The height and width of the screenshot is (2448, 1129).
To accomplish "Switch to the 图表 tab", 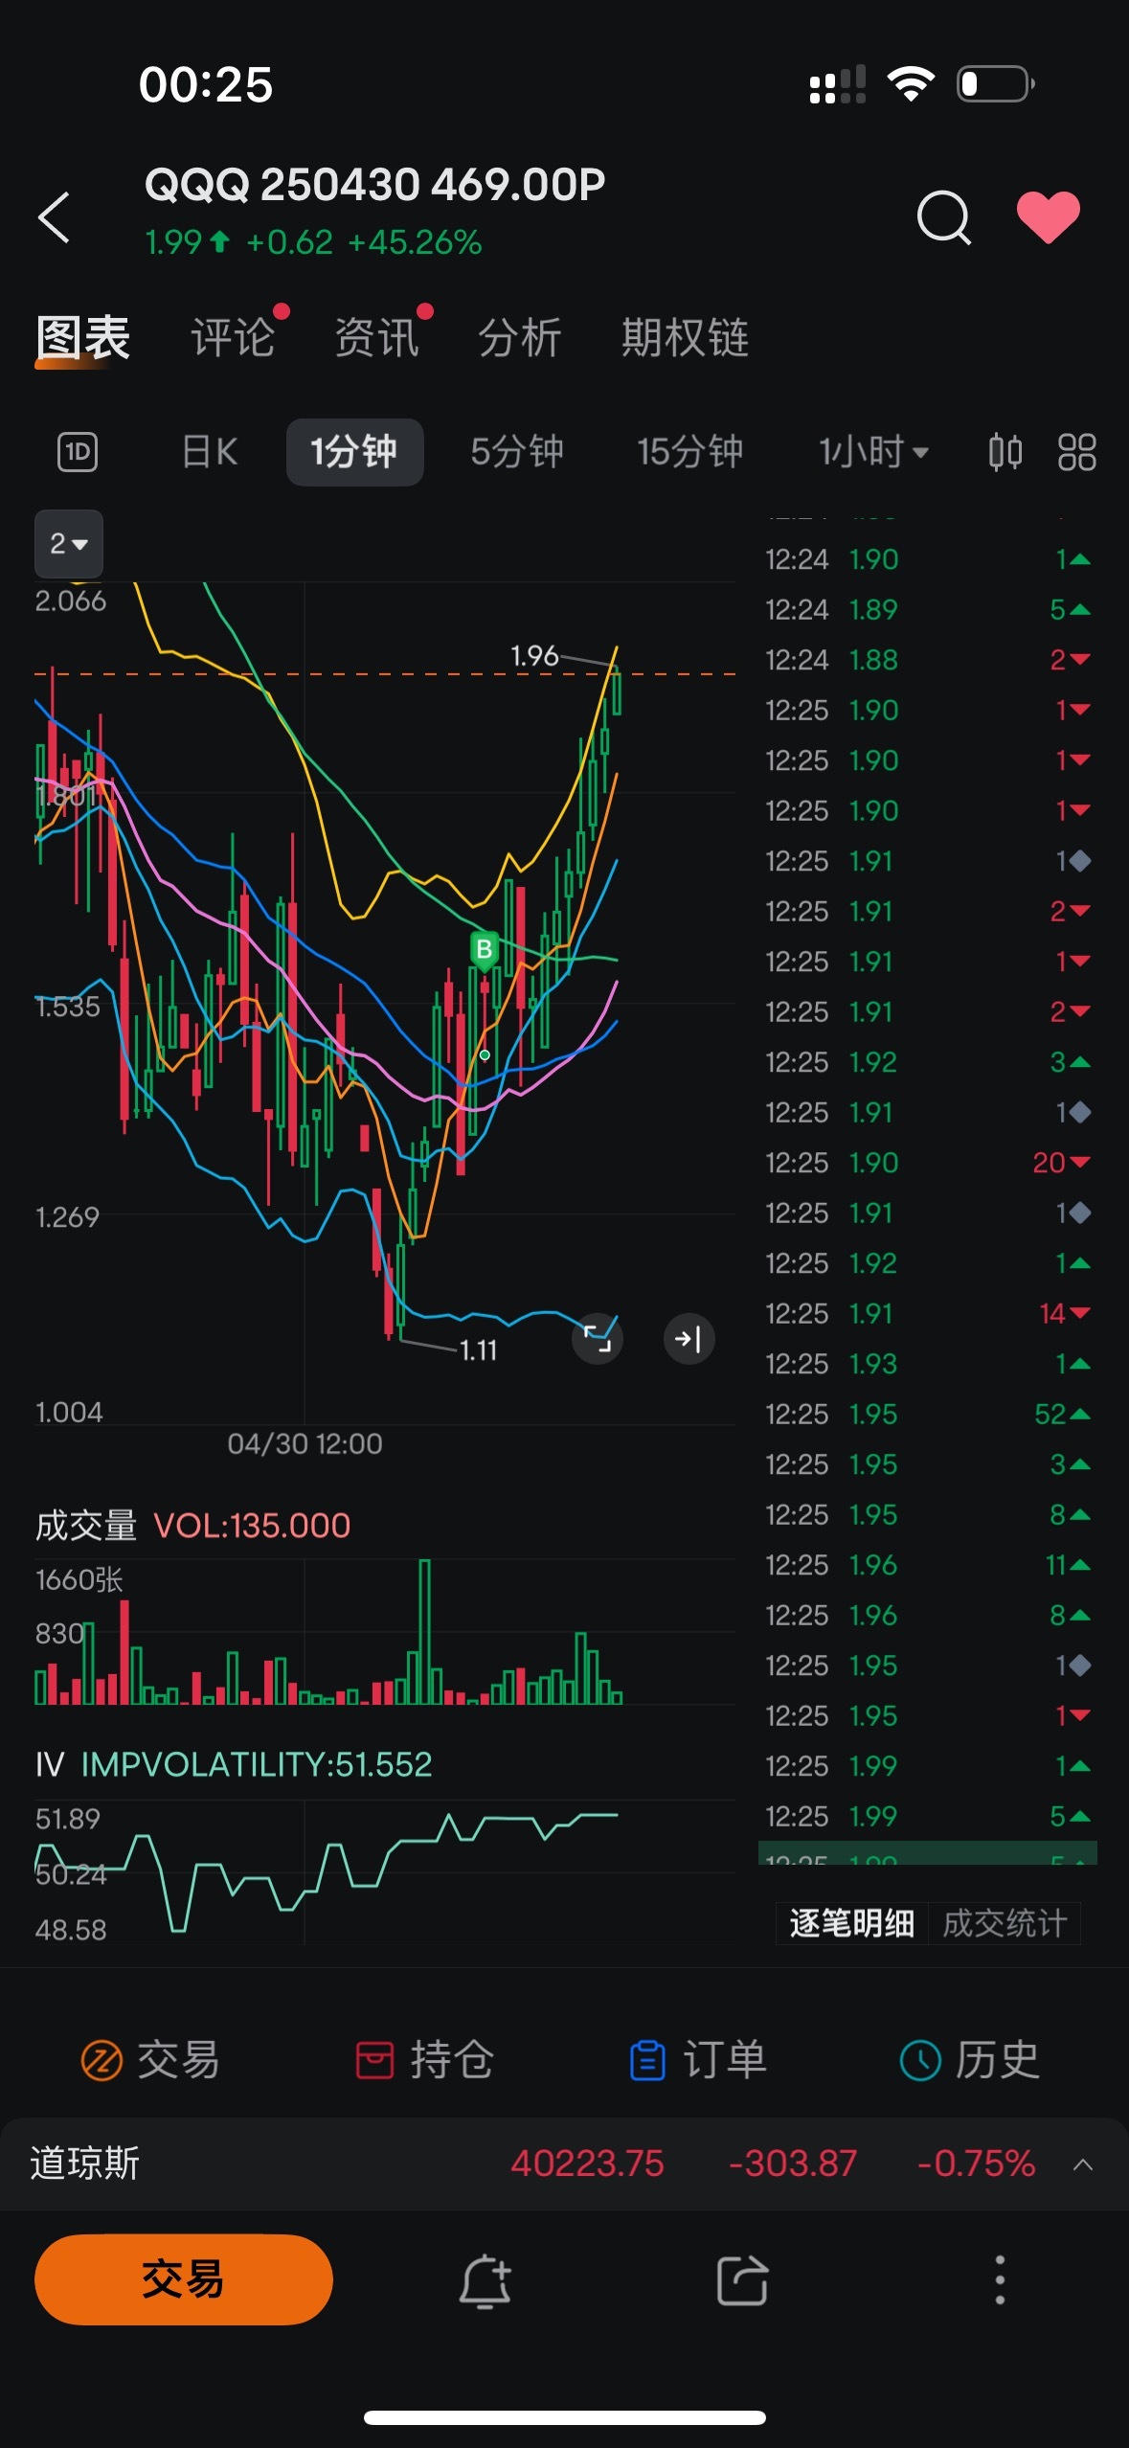I will pos(83,338).
